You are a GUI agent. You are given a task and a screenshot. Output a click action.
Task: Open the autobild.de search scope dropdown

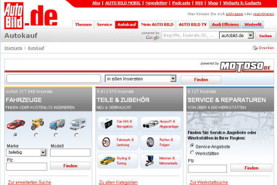tap(236, 36)
